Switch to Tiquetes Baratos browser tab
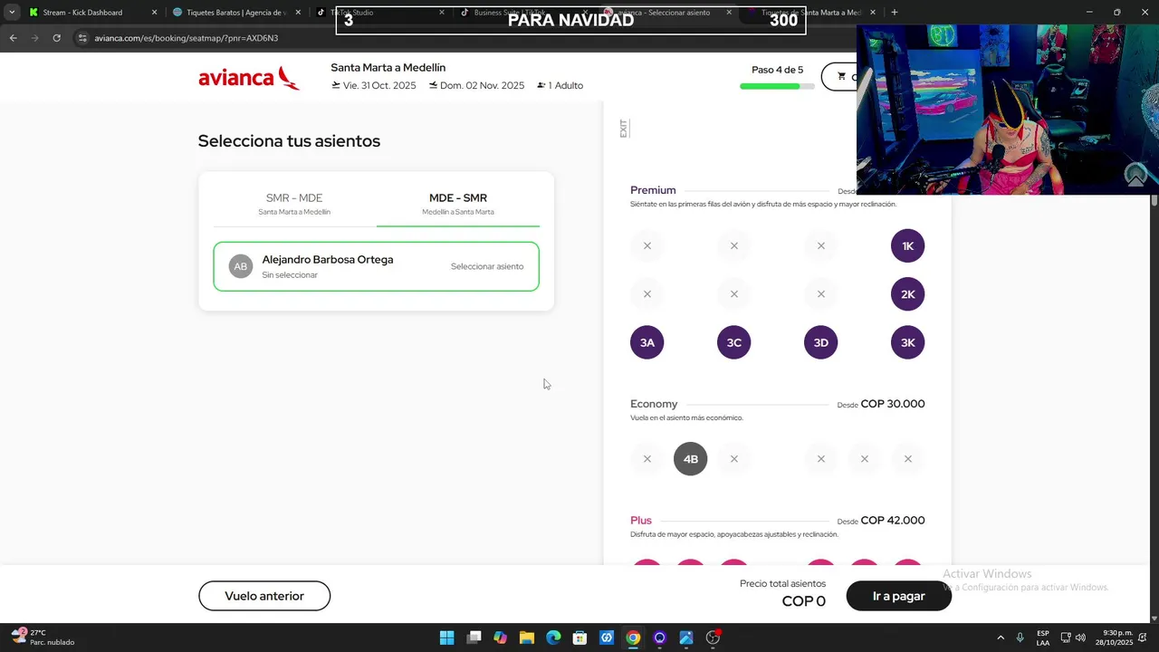 click(235, 13)
